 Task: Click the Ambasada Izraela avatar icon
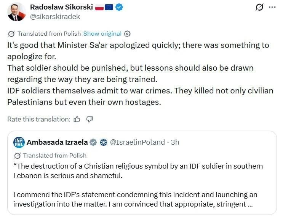pyautogui.click(x=19, y=142)
